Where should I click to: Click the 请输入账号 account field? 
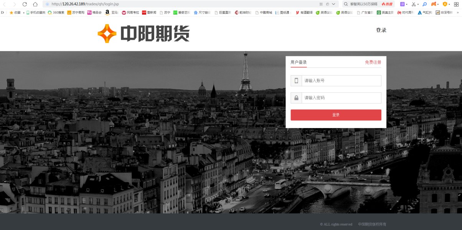342,80
